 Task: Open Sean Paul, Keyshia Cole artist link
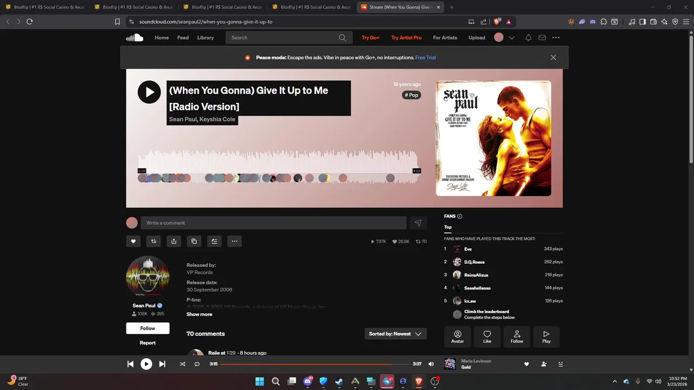[202, 119]
